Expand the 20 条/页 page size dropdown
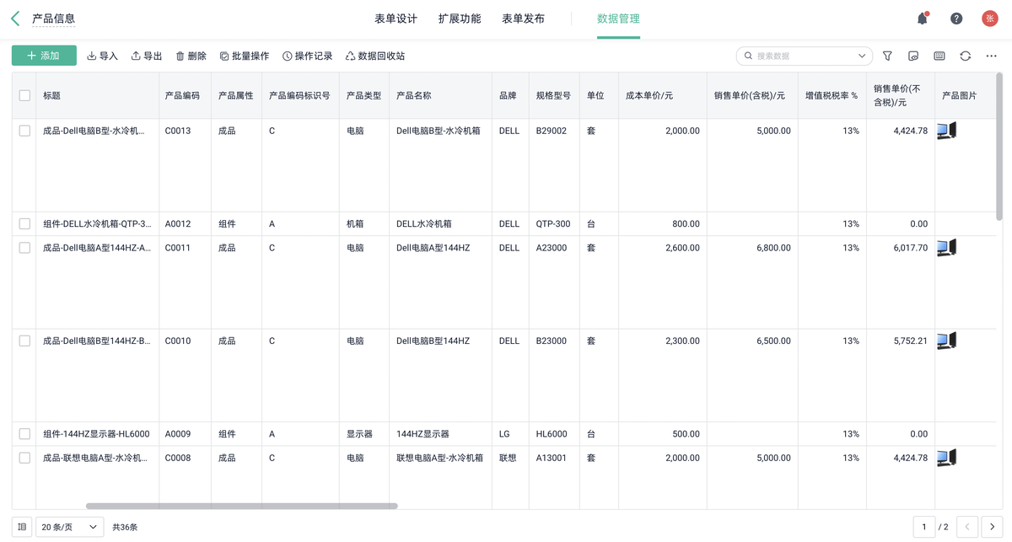The width and height of the screenshot is (1012, 542). [x=69, y=527]
